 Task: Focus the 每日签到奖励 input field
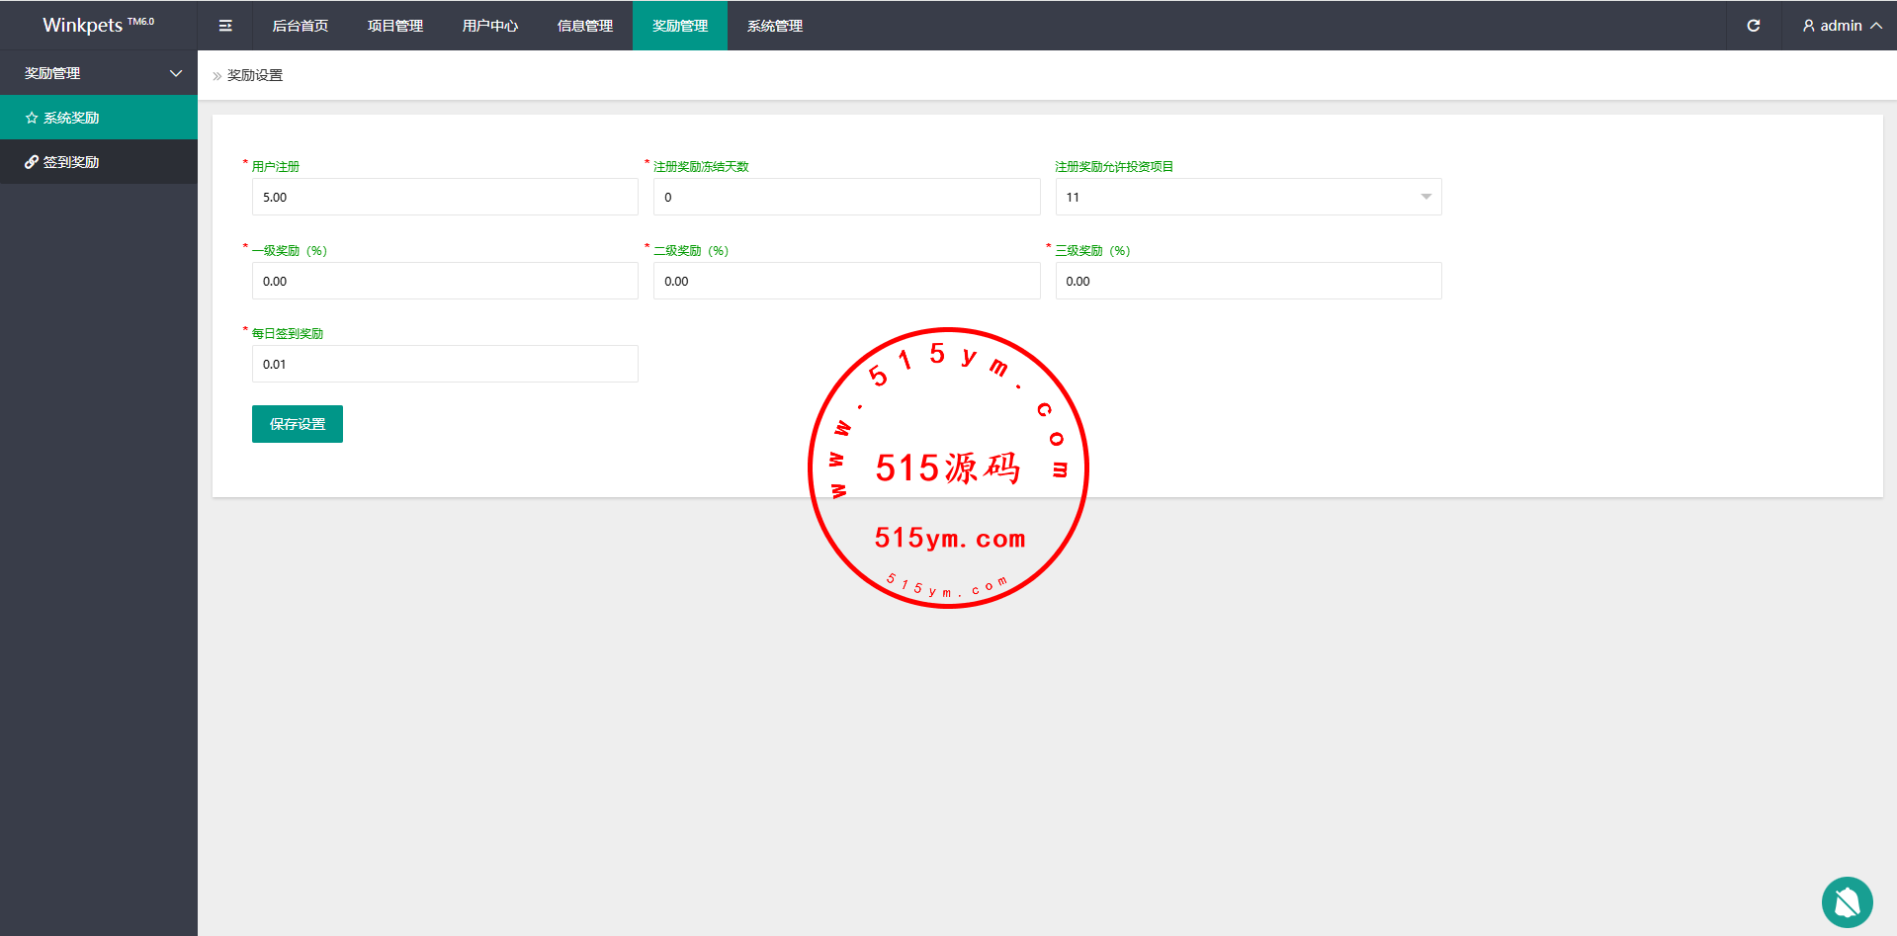(x=445, y=364)
